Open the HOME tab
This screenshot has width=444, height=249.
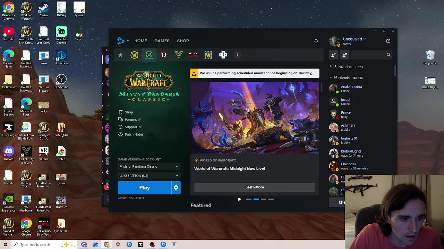(140, 41)
